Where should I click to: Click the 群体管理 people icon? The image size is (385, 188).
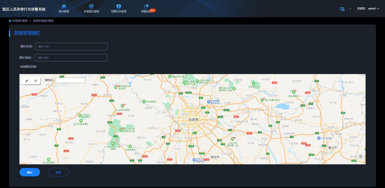pos(64,6)
